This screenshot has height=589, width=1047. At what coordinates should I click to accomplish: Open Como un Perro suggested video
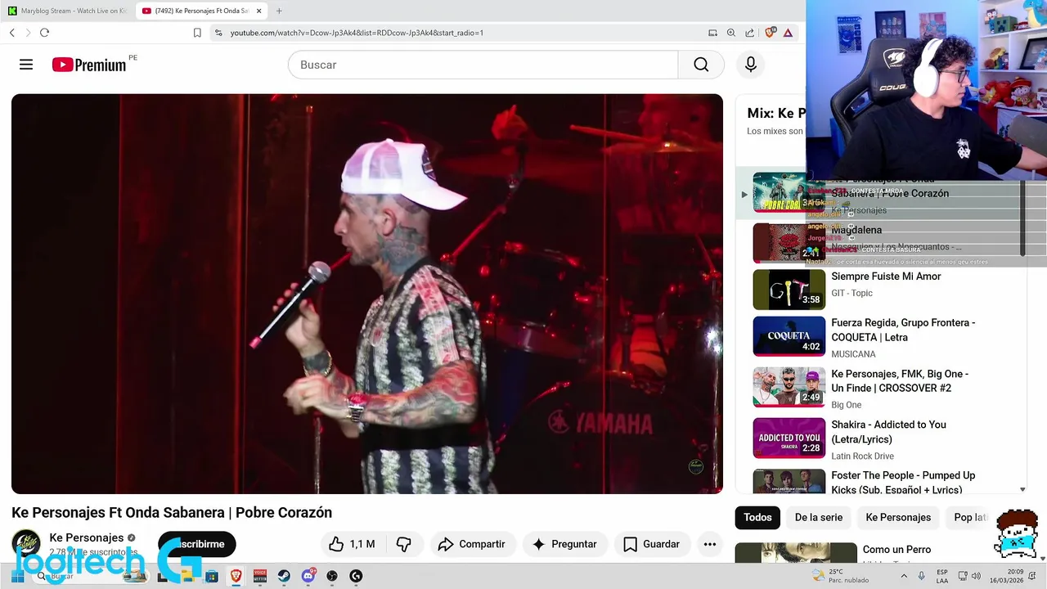tap(896, 550)
